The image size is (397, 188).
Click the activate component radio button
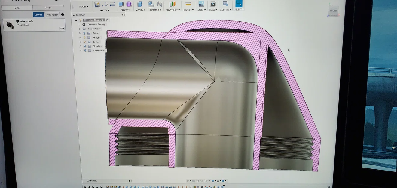(107, 20)
